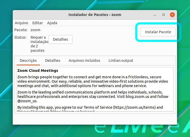Click the Status: label
190x137 pixels.
point(20,37)
